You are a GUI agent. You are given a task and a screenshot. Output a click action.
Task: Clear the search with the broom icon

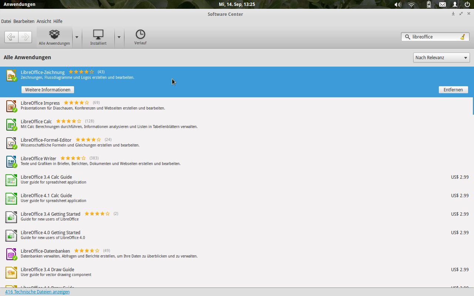click(463, 37)
